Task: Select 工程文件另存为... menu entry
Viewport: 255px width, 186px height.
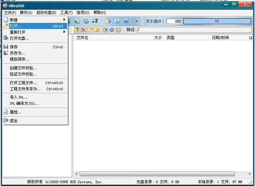Action: (x=35, y=89)
